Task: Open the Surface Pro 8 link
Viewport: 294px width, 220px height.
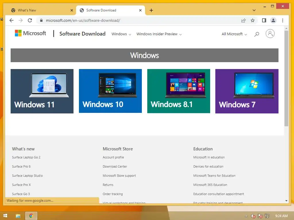Action: coord(21,166)
